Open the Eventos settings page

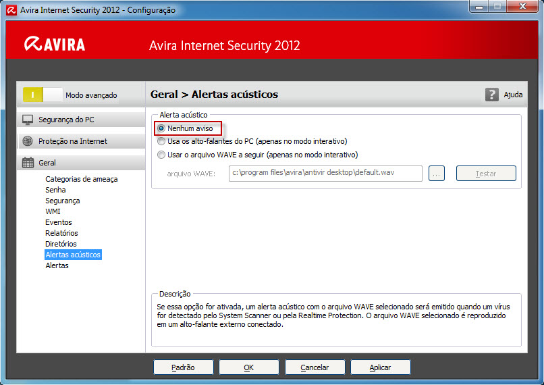tap(59, 222)
